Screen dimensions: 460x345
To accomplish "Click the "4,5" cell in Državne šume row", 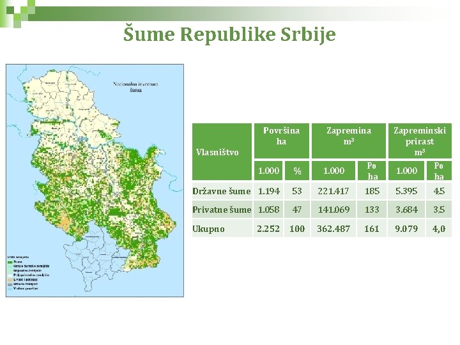I will 439,191.
